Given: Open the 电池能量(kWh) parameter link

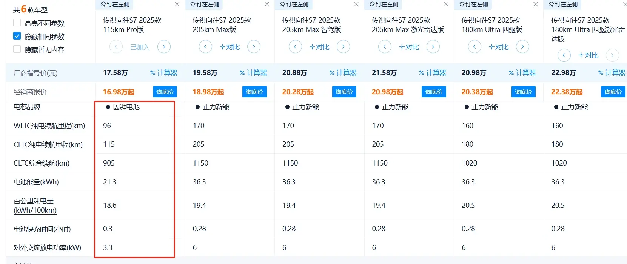Looking at the screenshot, I should point(36,182).
